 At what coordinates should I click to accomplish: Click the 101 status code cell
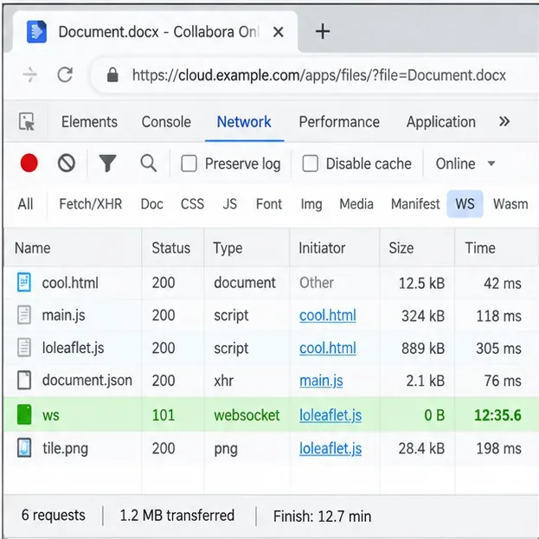164,415
